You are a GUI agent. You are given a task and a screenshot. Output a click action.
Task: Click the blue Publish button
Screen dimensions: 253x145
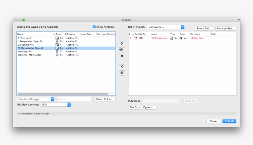229,121
